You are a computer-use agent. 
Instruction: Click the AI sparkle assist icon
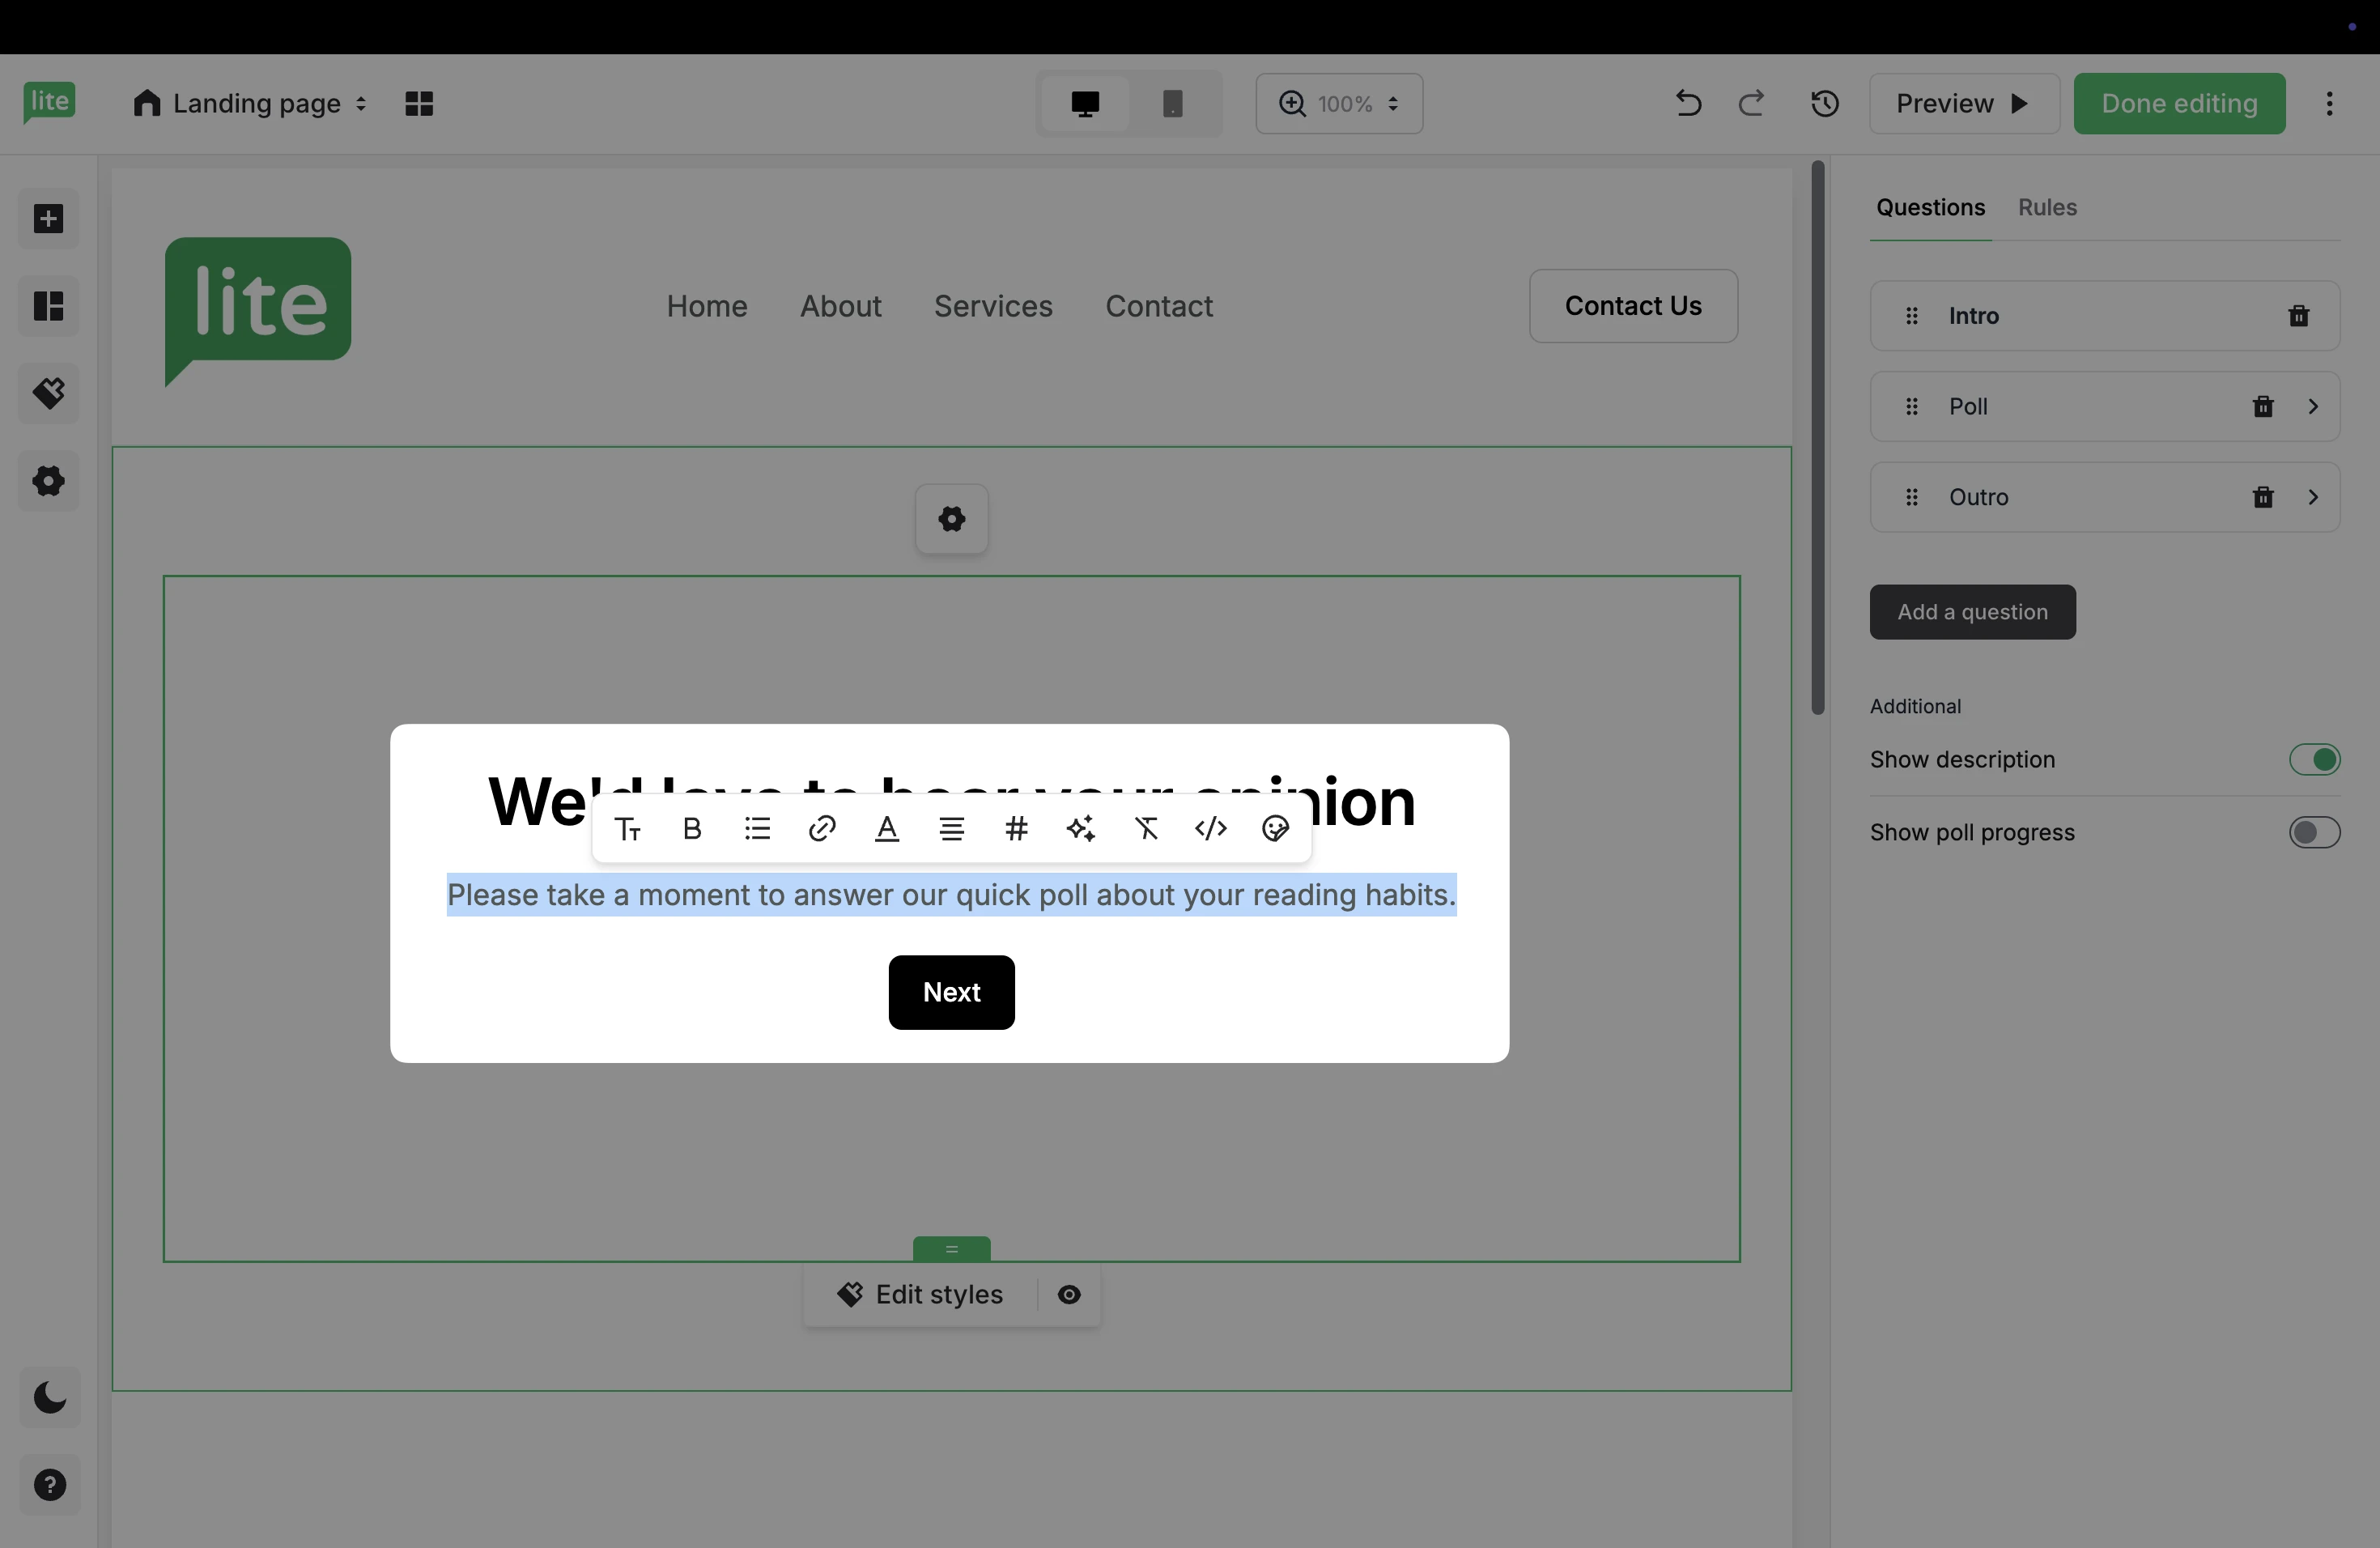1081,828
